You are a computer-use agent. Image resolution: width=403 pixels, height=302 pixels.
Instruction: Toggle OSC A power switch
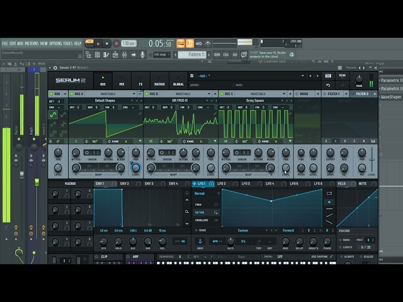pos(72,94)
